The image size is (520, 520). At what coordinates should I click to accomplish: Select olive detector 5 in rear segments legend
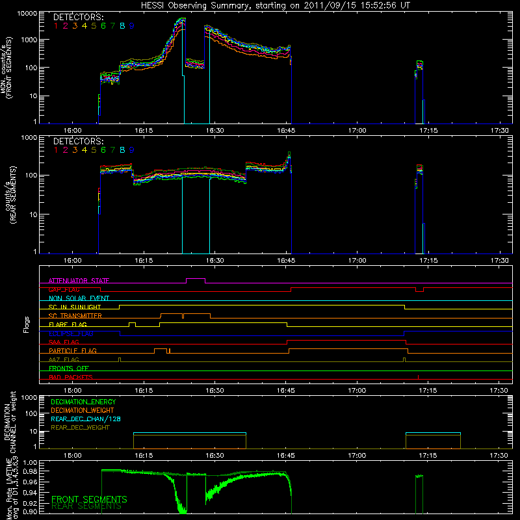[94, 150]
